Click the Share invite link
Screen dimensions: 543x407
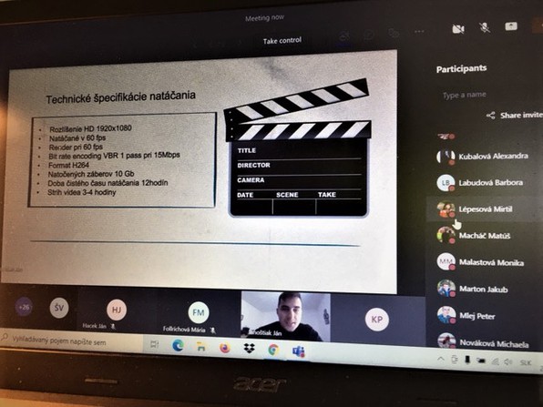pos(520,116)
